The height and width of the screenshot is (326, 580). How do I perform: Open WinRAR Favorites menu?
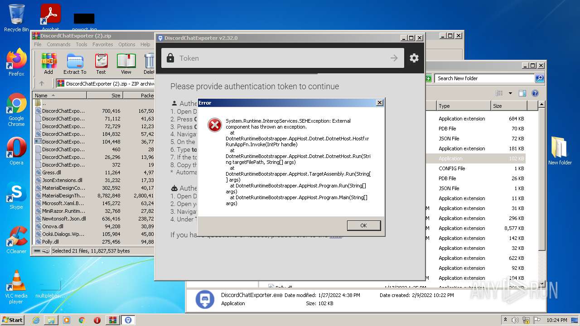[x=103, y=44]
